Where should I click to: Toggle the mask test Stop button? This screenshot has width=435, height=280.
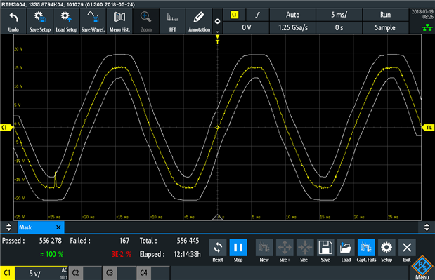coord(238,251)
